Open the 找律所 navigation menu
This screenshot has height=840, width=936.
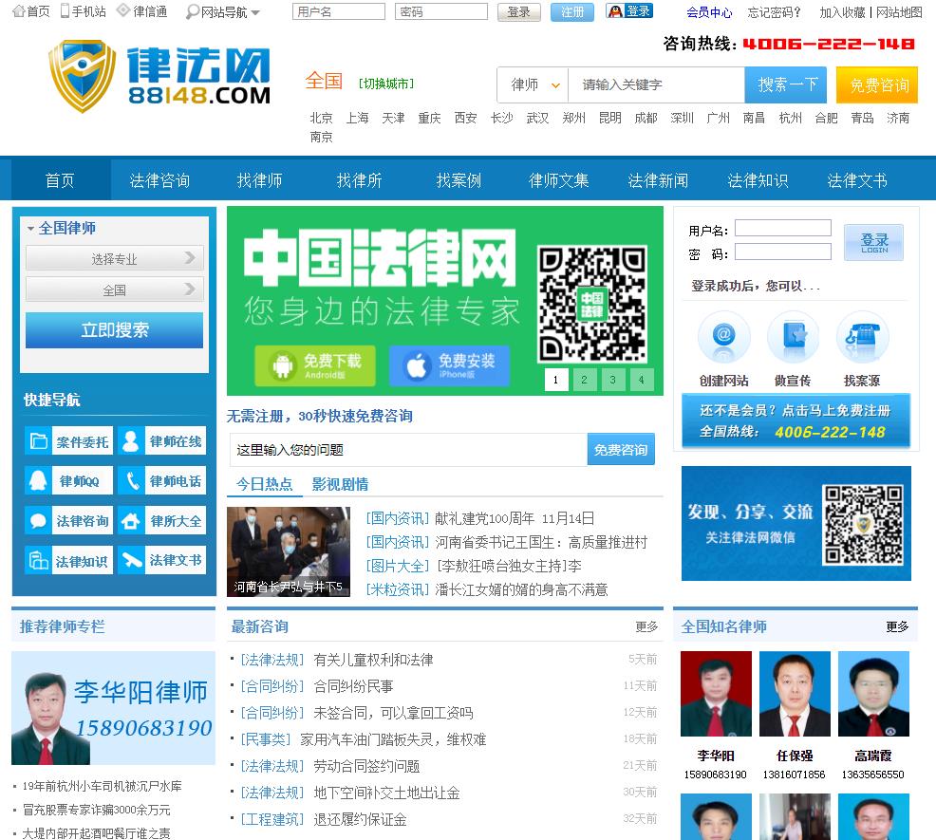point(359,180)
